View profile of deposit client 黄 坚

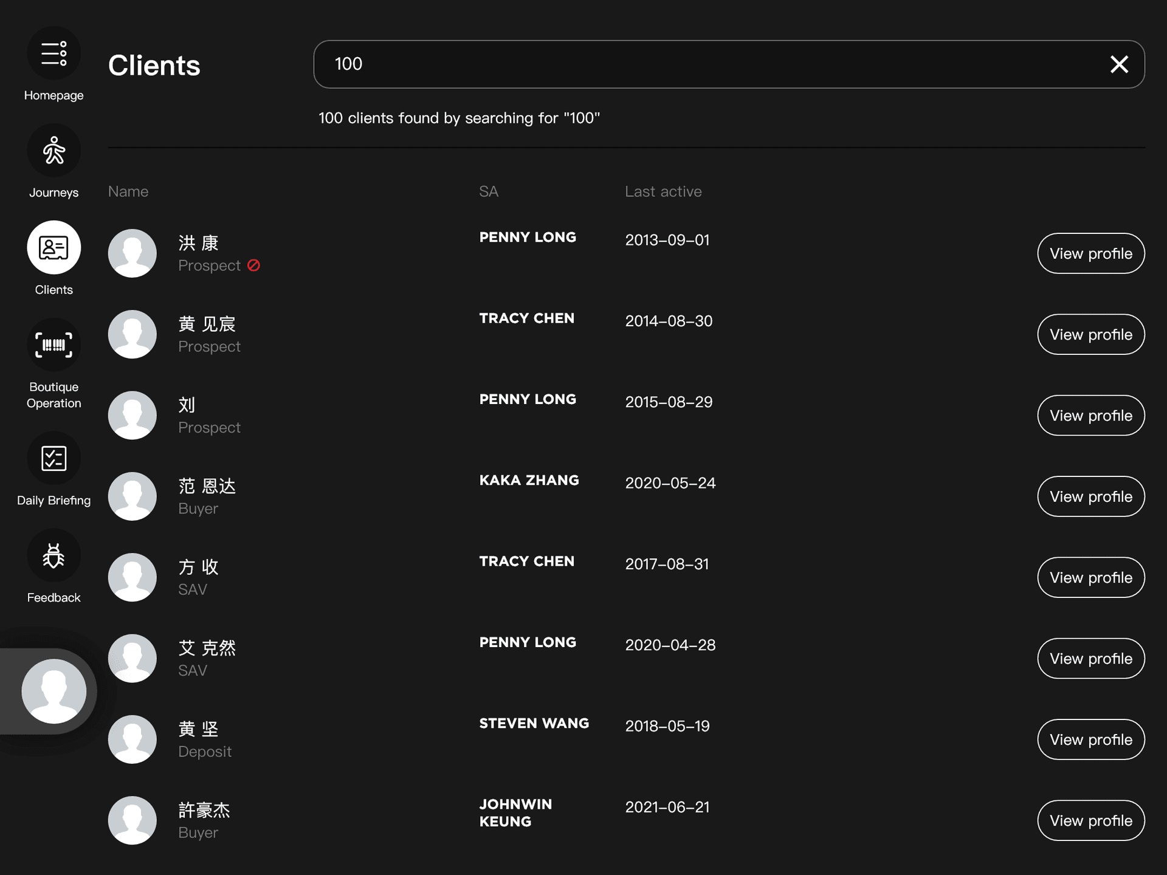pos(1090,739)
